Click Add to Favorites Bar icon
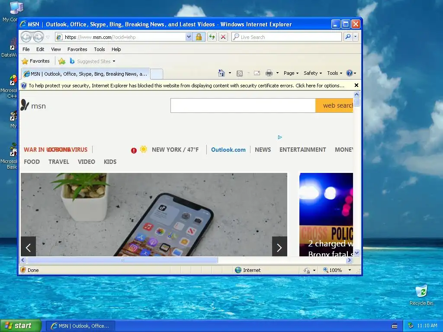 tap(61, 61)
